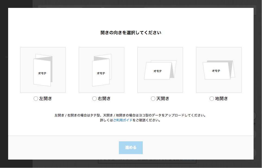Click the オモテ cover on the 左開き booklet
The image size is (262, 168).
click(x=42, y=73)
